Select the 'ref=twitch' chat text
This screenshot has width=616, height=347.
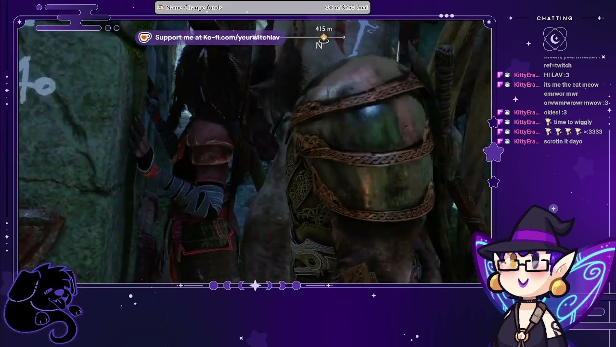[x=558, y=66]
